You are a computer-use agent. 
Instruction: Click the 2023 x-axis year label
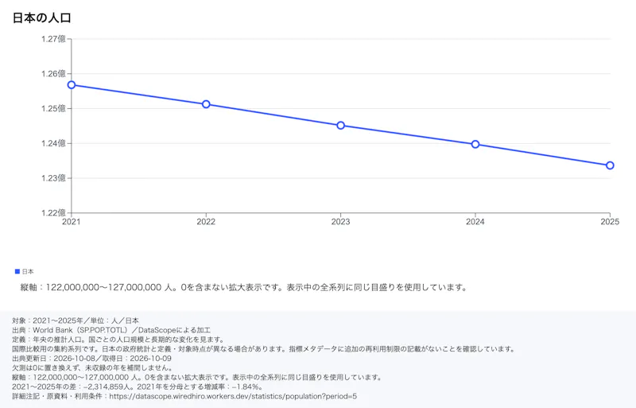pos(341,222)
